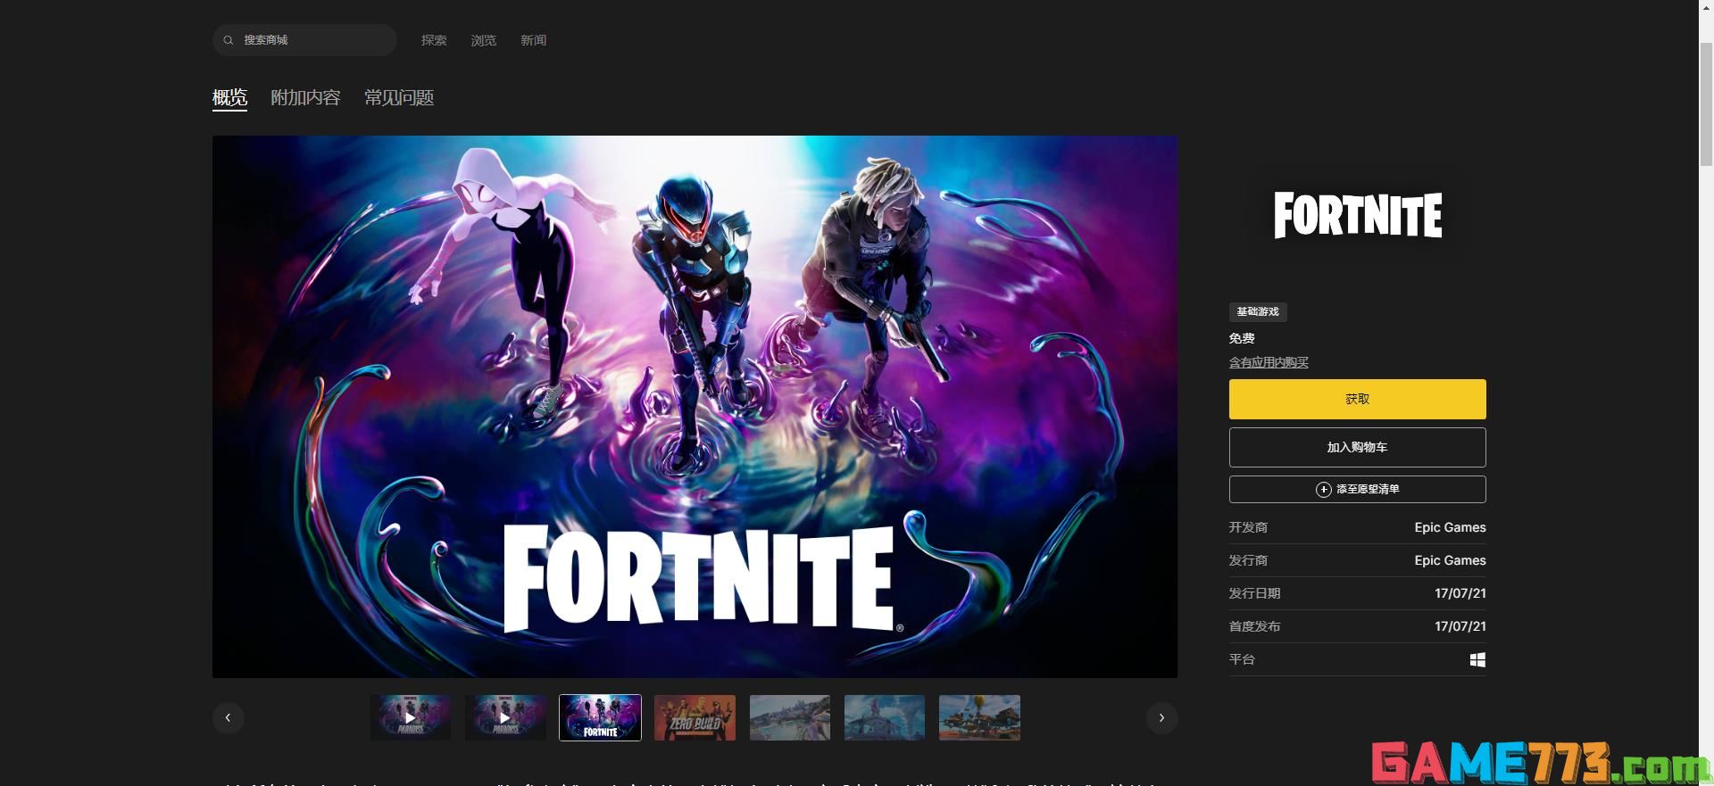1714x786 pixels.
Task: Select the Zero Build thumbnail
Action: tap(695, 717)
